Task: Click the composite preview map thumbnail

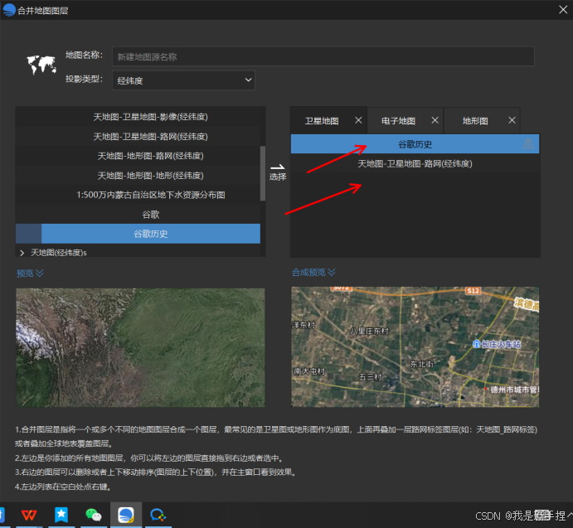Action: pos(415,346)
